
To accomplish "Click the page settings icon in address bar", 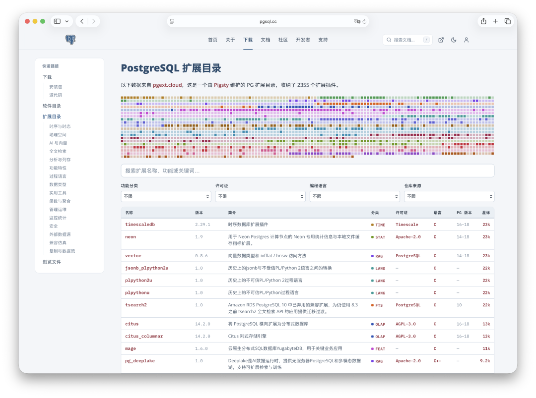I will point(172,21).
